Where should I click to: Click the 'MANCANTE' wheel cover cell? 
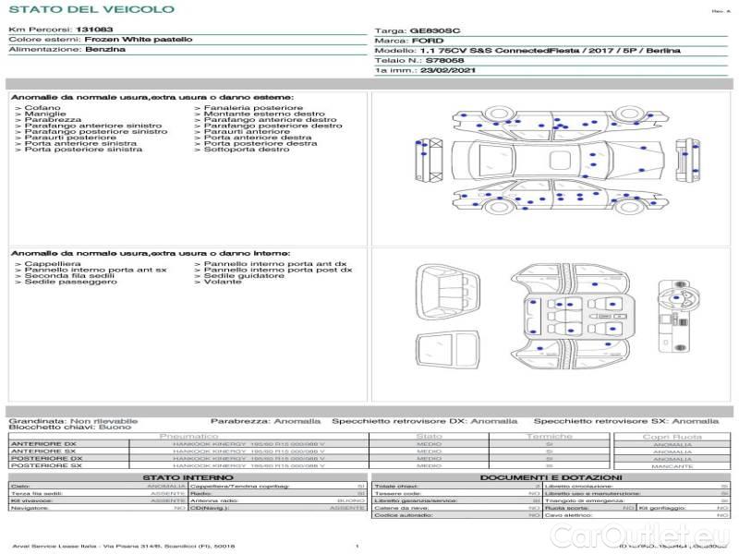[x=672, y=466]
